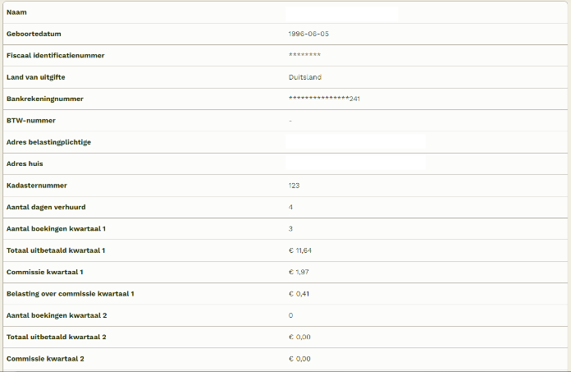Click the masked Fiscaal identificatienummer value
The width and height of the screenshot is (571, 372).
[x=305, y=55]
